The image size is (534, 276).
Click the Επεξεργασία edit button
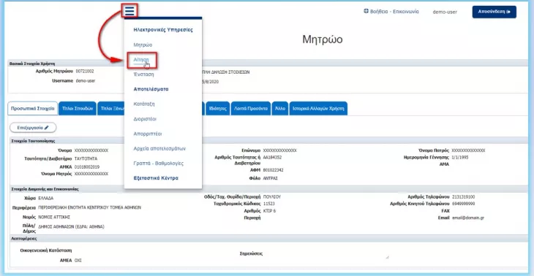coord(33,128)
